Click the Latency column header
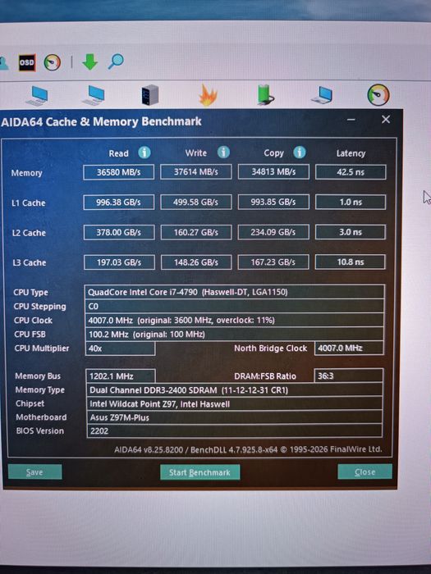The width and height of the screenshot is (431, 574). [x=351, y=153]
